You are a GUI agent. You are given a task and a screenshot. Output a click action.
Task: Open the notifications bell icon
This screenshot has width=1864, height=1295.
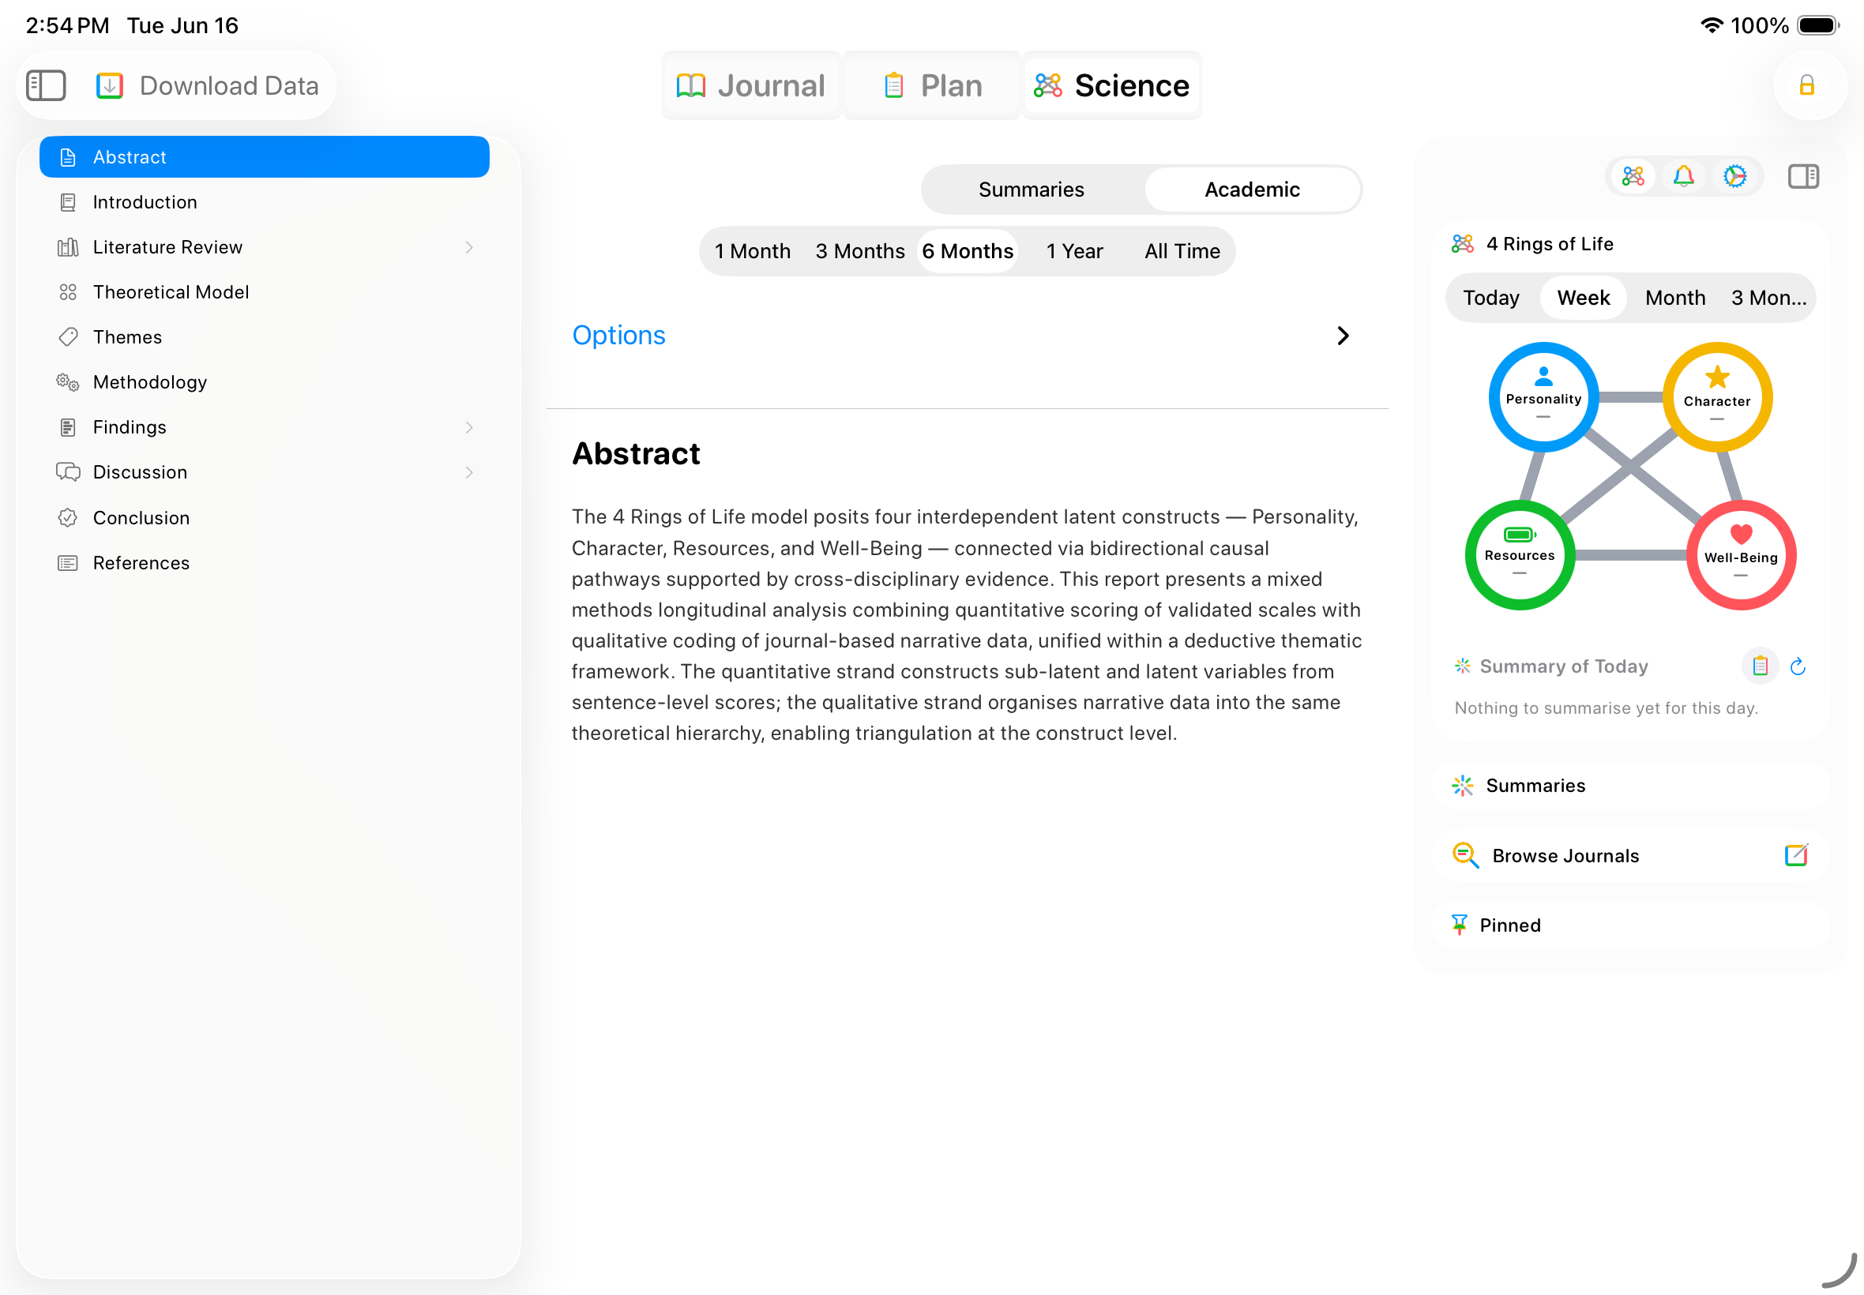[1684, 176]
